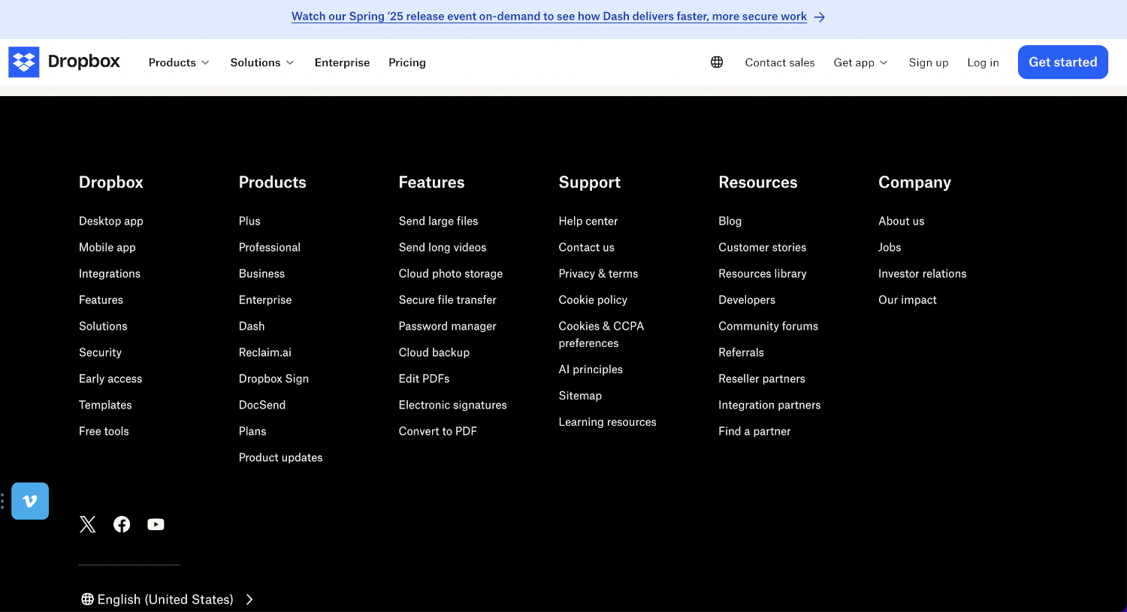Click Contact sales in header
This screenshot has width=1127, height=612.
780,62
